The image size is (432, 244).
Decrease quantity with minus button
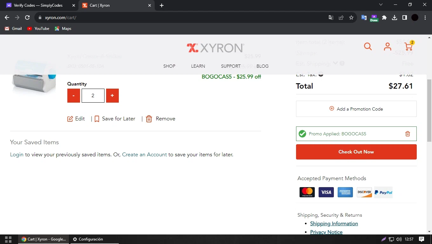tap(74, 96)
